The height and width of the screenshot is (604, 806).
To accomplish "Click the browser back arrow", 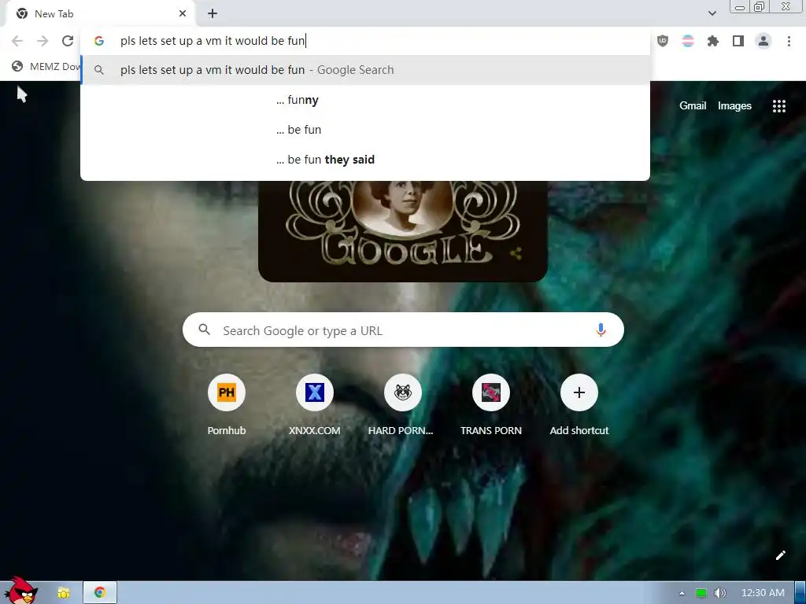I will tap(17, 41).
